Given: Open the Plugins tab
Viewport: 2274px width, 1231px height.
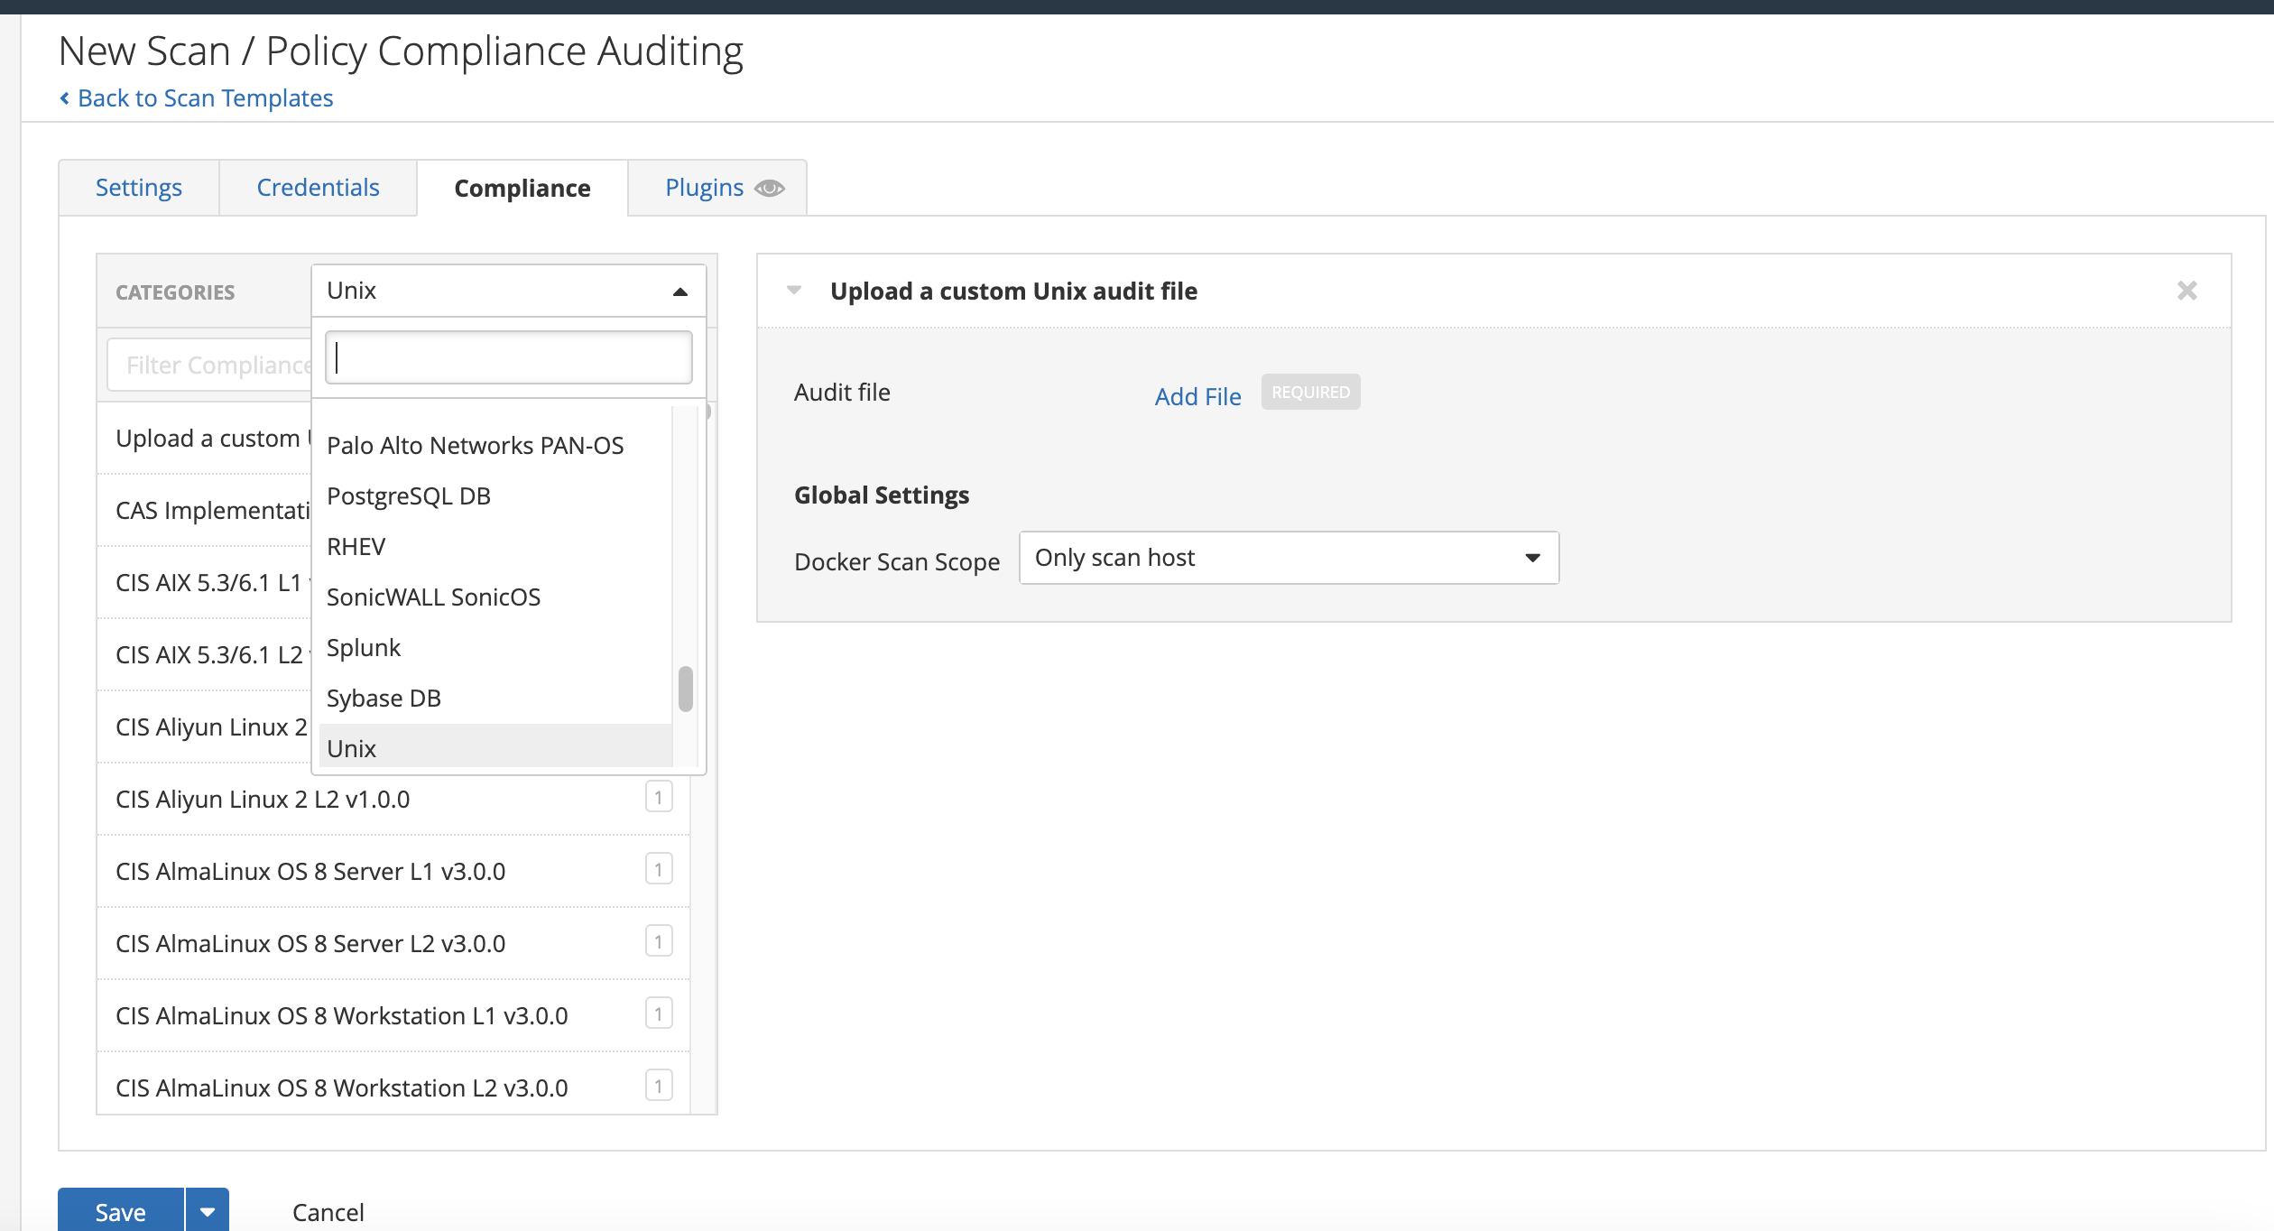Looking at the screenshot, I should click(x=704, y=188).
